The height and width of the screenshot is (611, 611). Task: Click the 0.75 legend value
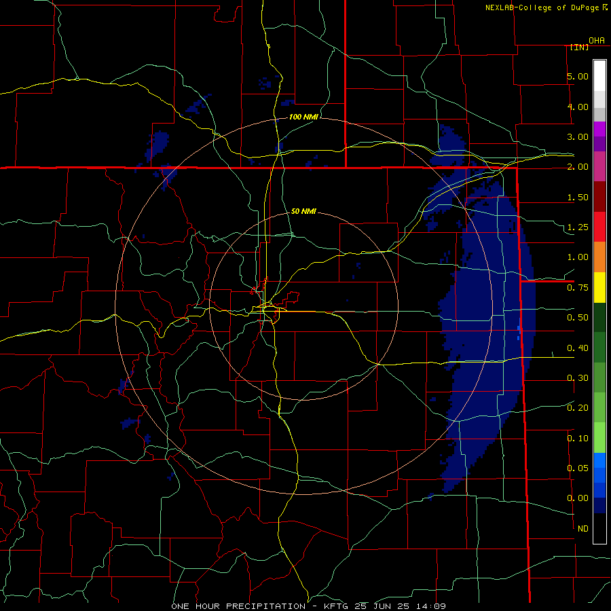pyautogui.click(x=578, y=288)
